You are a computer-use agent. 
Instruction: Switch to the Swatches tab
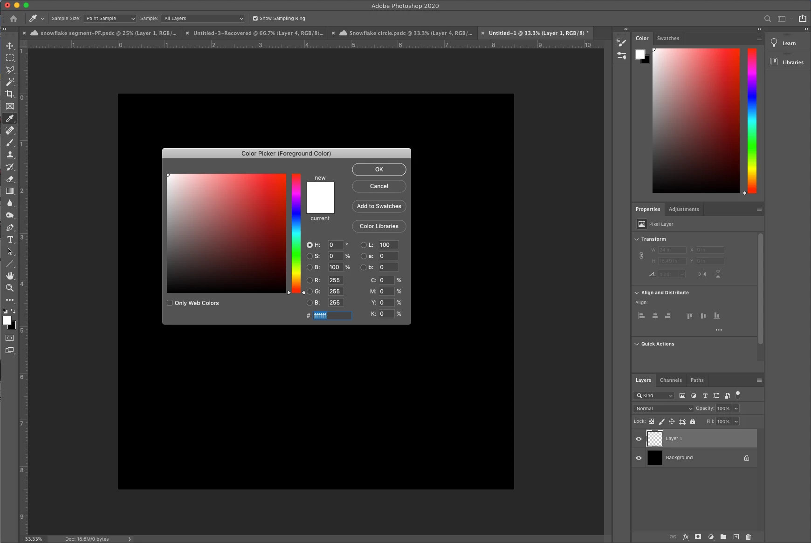tap(668, 38)
